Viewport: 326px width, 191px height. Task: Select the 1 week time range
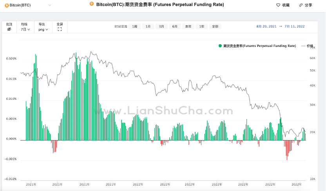[x=134, y=27]
